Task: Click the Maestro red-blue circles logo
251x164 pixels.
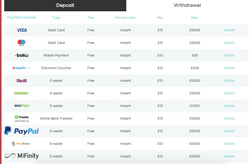Action: tap(21, 43)
